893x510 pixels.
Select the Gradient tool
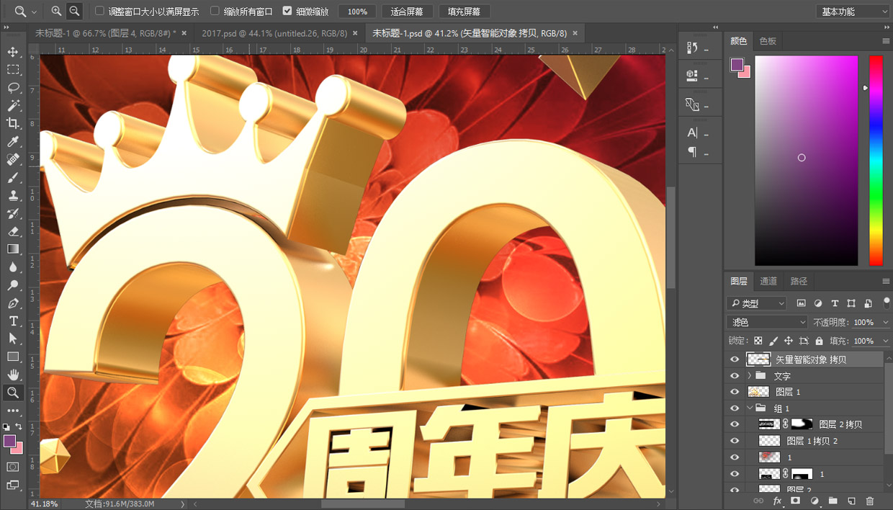click(x=13, y=249)
